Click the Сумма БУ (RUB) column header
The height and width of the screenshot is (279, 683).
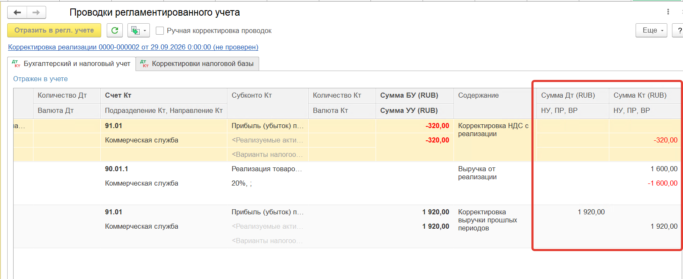pos(415,96)
